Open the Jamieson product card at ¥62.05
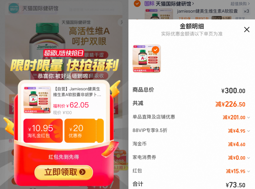Viewport: 255px width, 189px height. point(64,100)
